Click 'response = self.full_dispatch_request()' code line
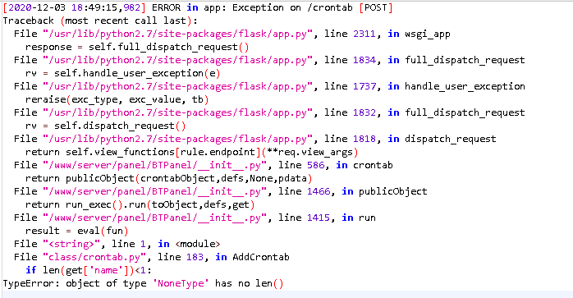573x298 pixels. pyautogui.click(x=137, y=47)
